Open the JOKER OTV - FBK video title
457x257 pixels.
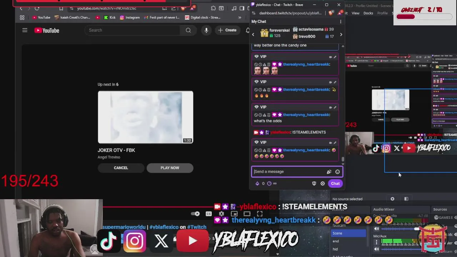(x=116, y=150)
